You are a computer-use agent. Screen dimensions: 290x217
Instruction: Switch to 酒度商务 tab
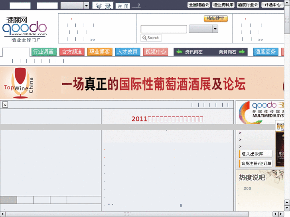(x=266, y=51)
